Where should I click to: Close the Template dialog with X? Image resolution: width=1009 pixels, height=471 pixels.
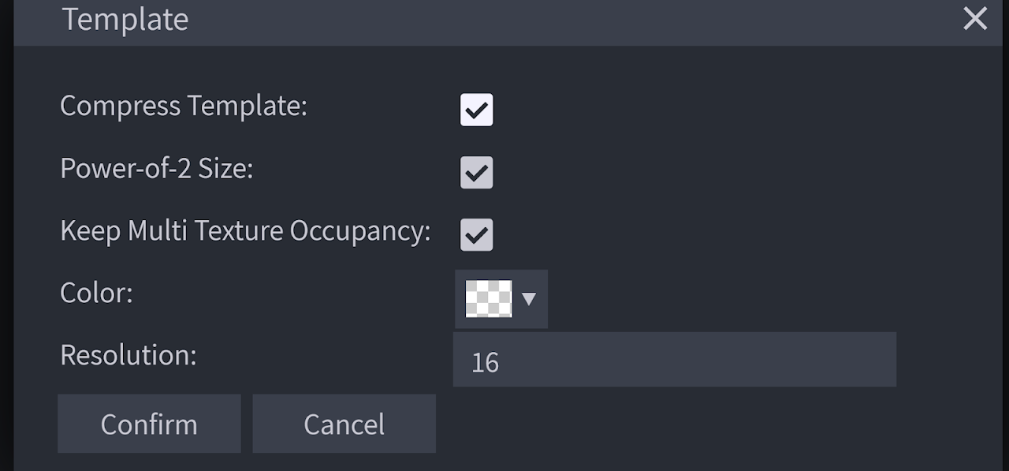tap(975, 19)
